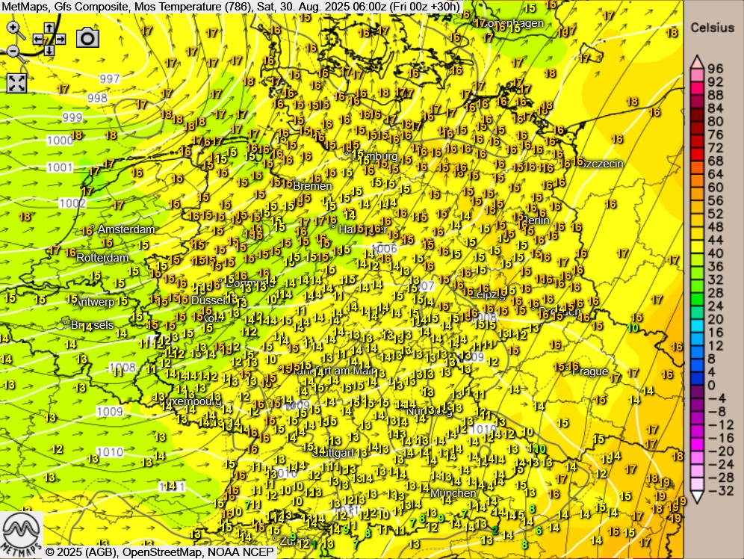Pan the map left with arrow button

coord(38,39)
